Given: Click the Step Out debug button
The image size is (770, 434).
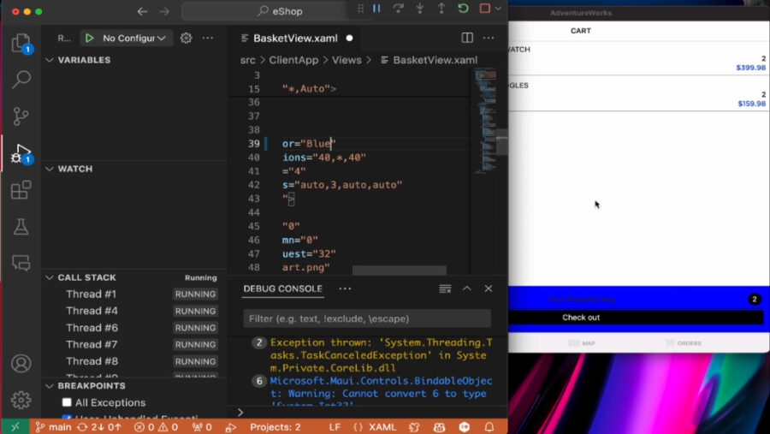Looking at the screenshot, I should pos(441,9).
